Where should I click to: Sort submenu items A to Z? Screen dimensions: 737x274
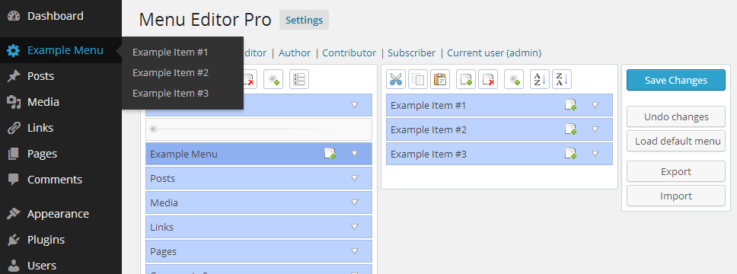540,79
